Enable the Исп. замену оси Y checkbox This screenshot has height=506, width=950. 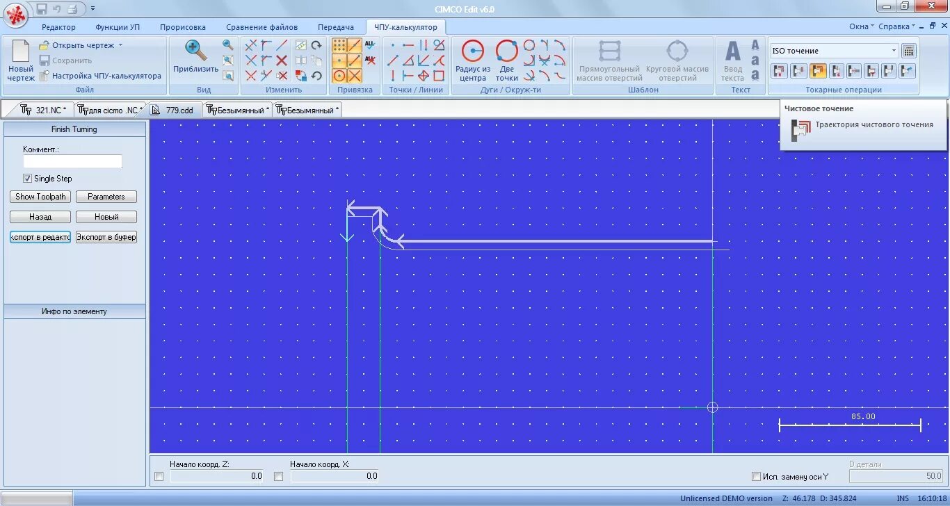pyautogui.click(x=757, y=477)
